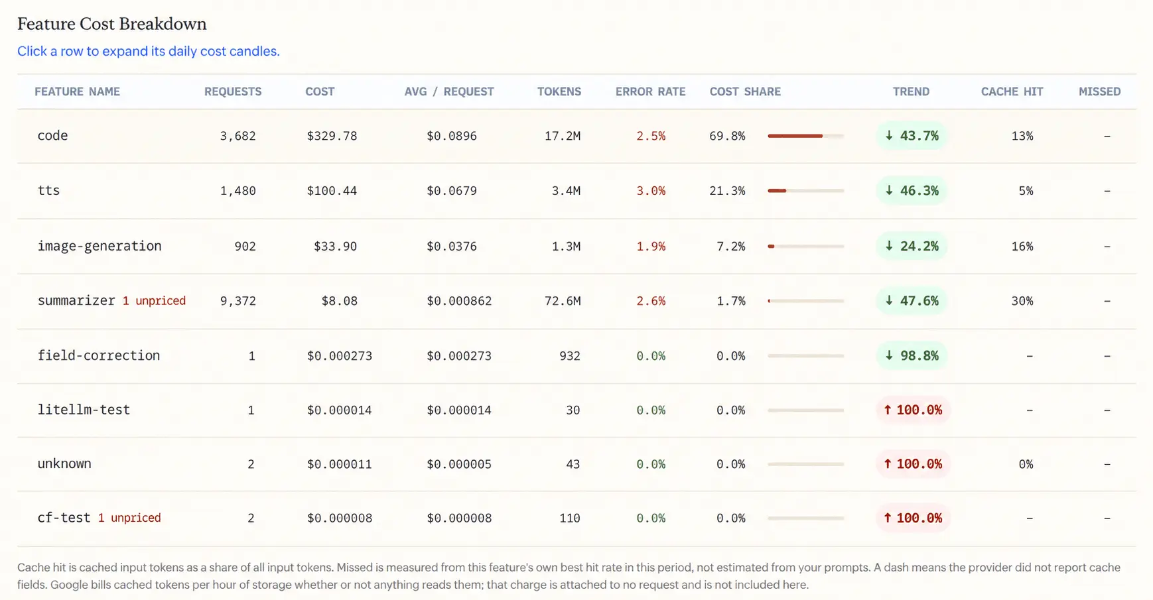Click litellm-test's 100.0% up trend badge
1153x600 pixels.
click(913, 410)
